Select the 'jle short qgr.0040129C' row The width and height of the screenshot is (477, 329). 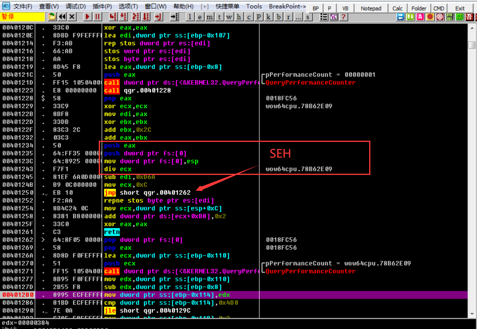coord(235,311)
